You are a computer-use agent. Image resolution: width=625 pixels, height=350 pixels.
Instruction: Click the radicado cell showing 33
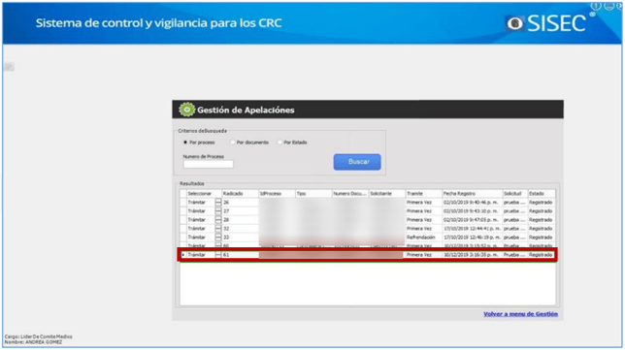[x=240, y=238]
